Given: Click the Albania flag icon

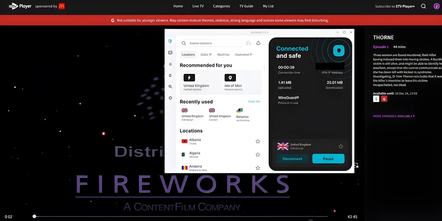Looking at the screenshot, I should (x=184, y=141).
